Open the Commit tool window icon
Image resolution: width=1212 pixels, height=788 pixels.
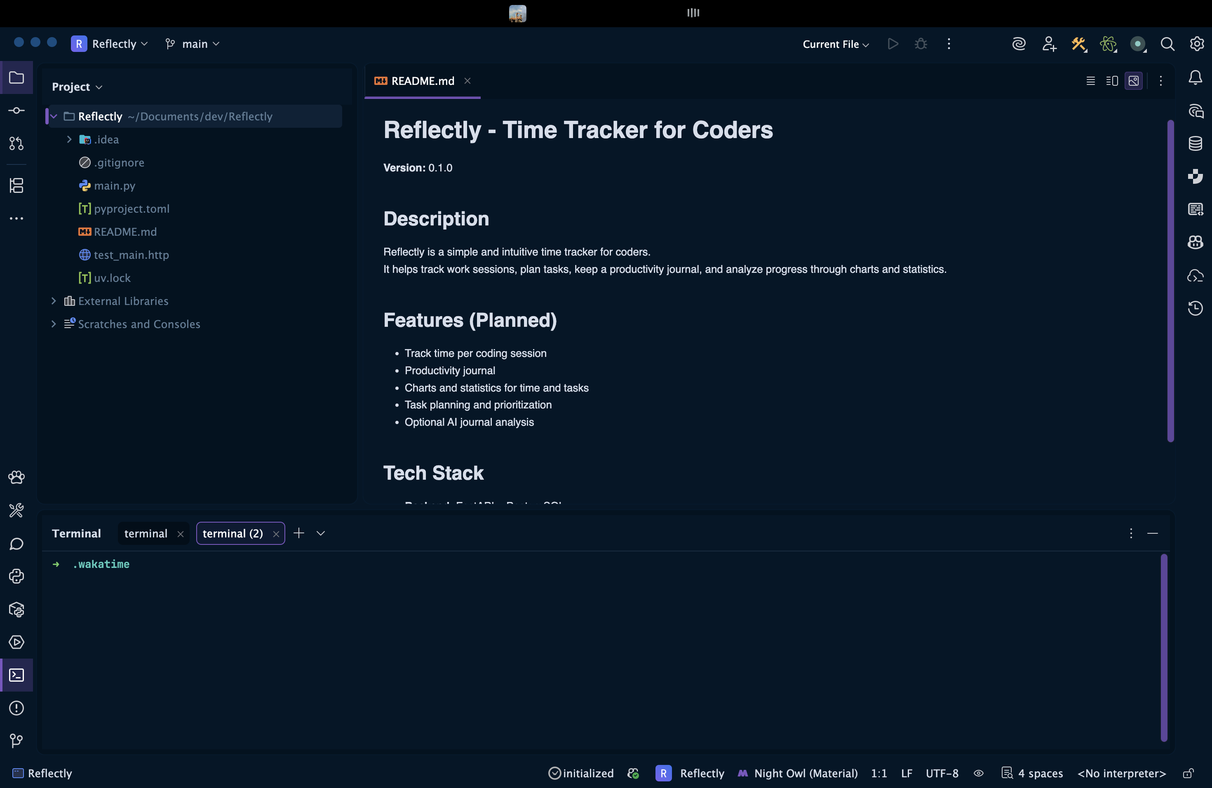pyautogui.click(x=16, y=110)
